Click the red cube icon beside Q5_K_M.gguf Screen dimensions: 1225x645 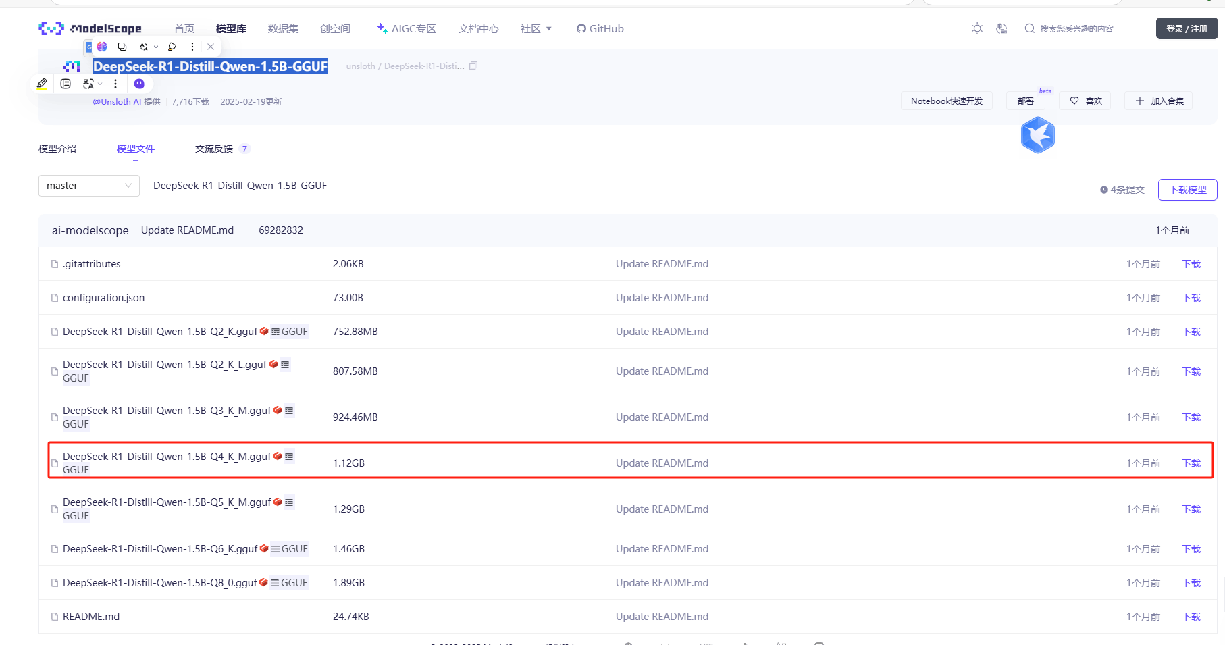[278, 502]
